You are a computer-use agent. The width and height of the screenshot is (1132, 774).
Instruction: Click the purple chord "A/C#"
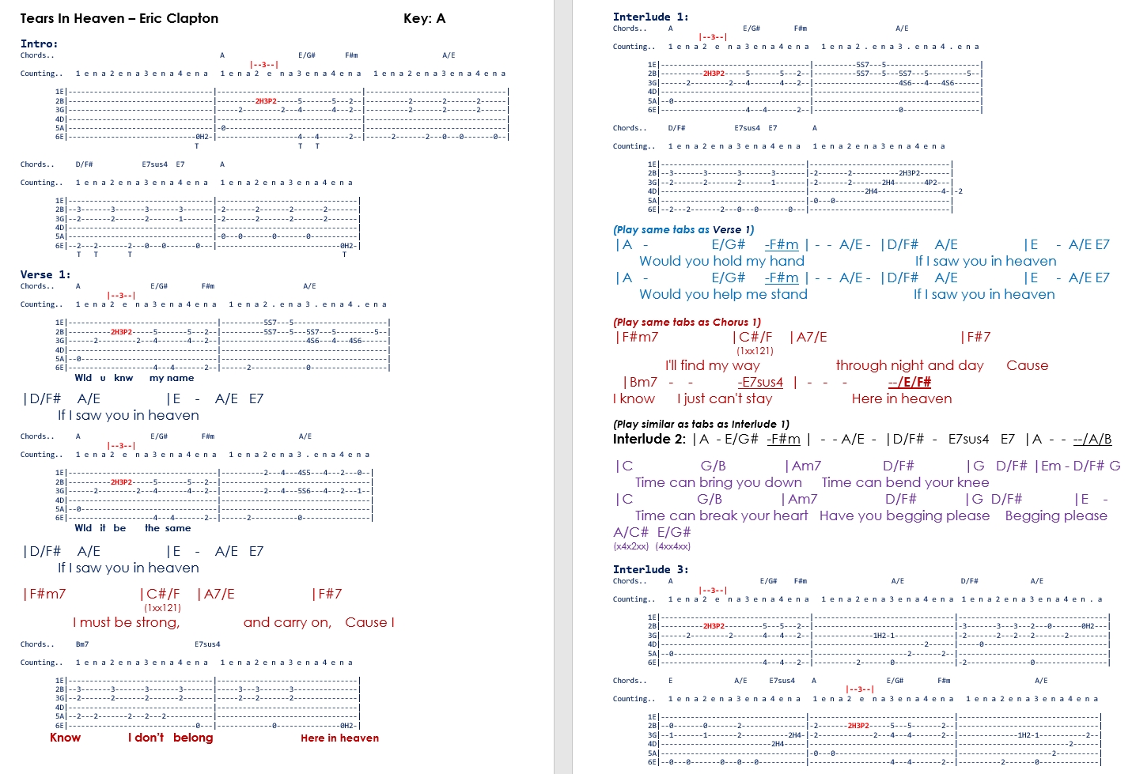[x=630, y=532]
